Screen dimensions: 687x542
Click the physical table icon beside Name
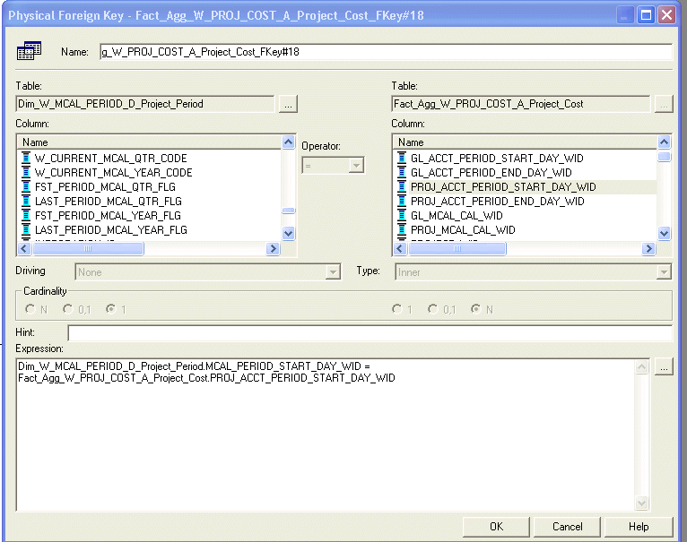[x=29, y=51]
